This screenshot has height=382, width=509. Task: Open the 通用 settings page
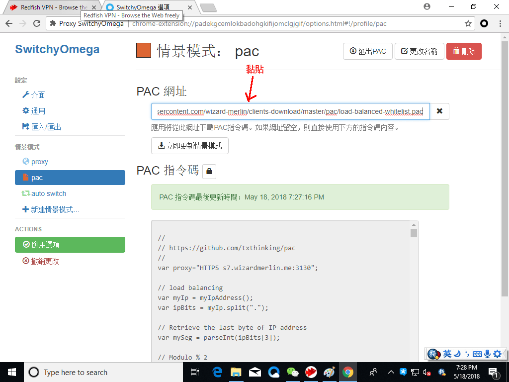(34, 111)
